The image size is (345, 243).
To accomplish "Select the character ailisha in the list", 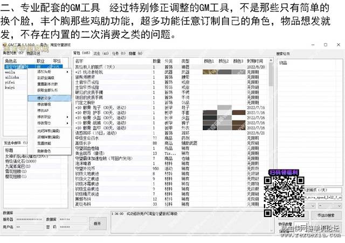I will 12,77.
